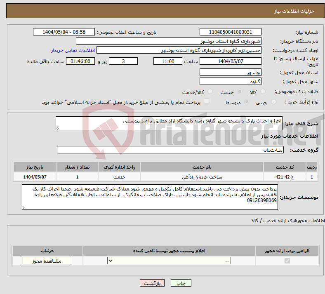Click the delivery province field بوشهر
The width and height of the screenshot is (325, 294).
[x=231, y=72]
